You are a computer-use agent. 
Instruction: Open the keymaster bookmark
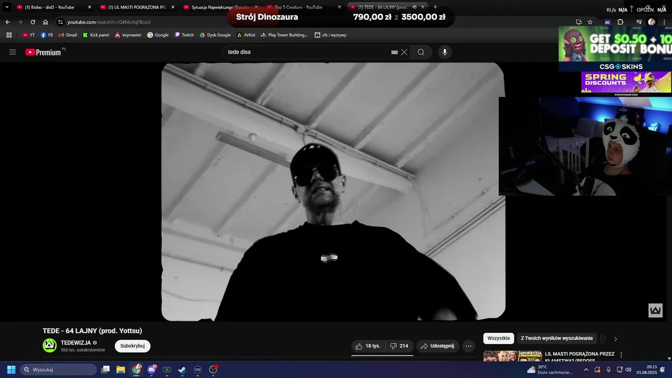coord(128,35)
